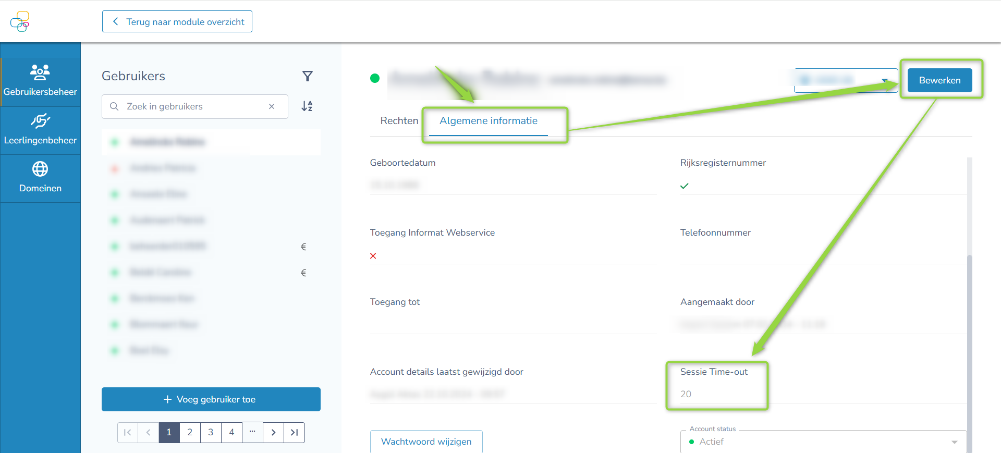Switch to the Rechten tab

tap(399, 120)
